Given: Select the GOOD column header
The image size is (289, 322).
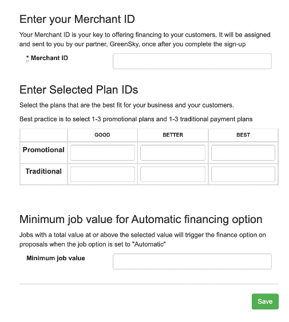Looking at the screenshot, I should [102, 135].
